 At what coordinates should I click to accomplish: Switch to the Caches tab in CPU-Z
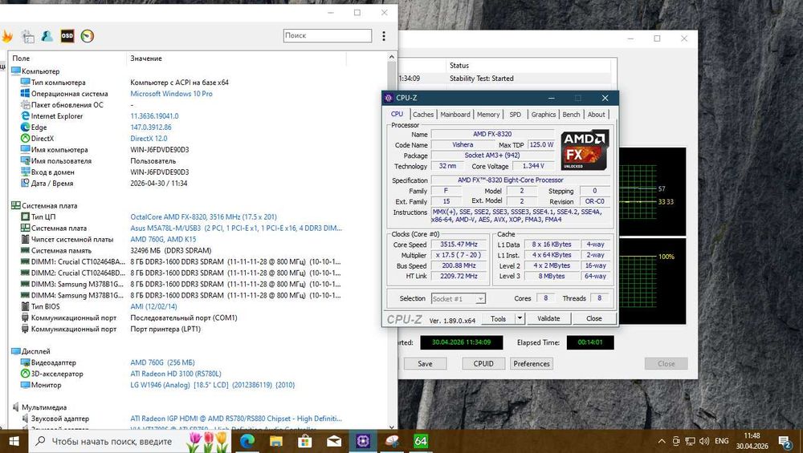(423, 115)
